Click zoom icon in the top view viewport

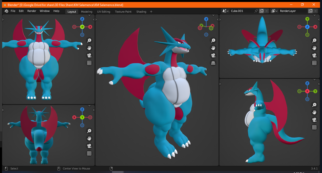[x=314, y=40]
